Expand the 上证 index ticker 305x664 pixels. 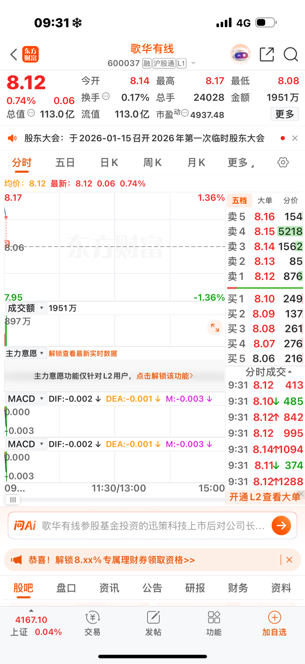(31, 611)
